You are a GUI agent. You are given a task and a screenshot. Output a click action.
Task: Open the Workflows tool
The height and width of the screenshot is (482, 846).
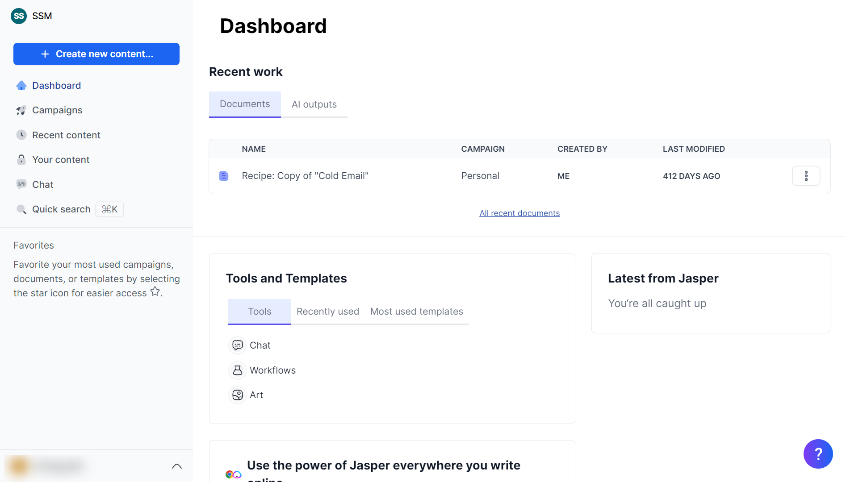coord(272,370)
